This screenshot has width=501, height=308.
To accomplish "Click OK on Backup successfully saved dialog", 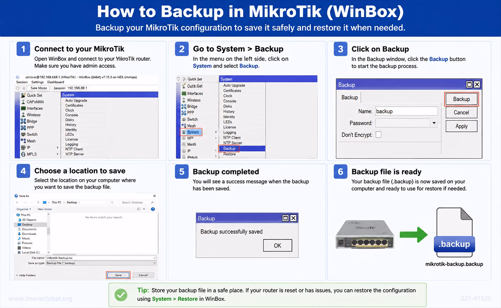I will click(x=277, y=246).
